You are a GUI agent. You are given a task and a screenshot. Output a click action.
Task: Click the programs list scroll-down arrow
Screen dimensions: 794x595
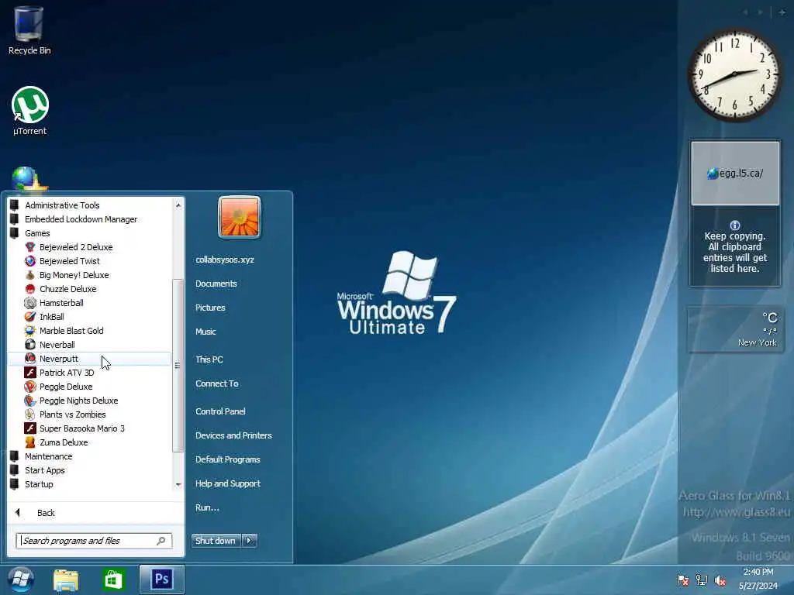[x=178, y=484]
